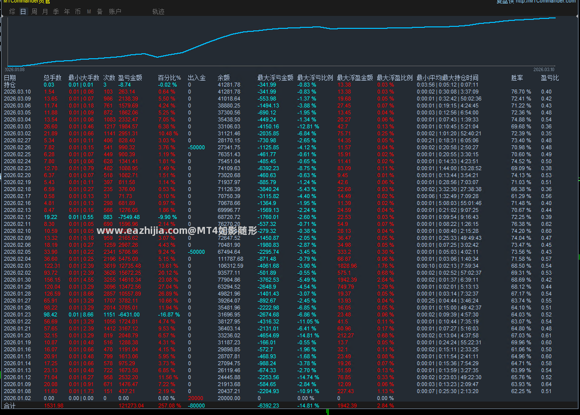Select the 2026.02.23 date row
Screen dimensions: 580x415
(289, 168)
